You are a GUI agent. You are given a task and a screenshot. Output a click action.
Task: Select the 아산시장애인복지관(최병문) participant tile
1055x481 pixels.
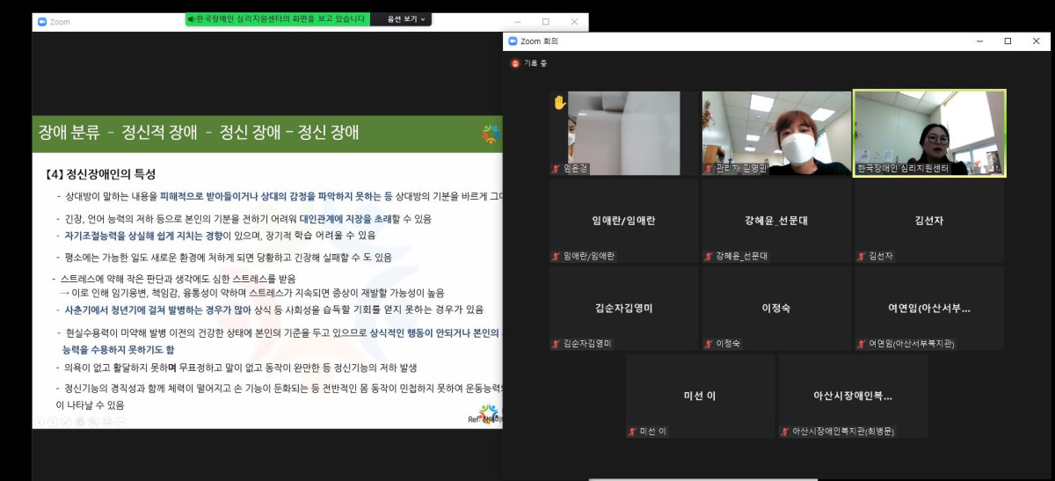[x=853, y=397]
